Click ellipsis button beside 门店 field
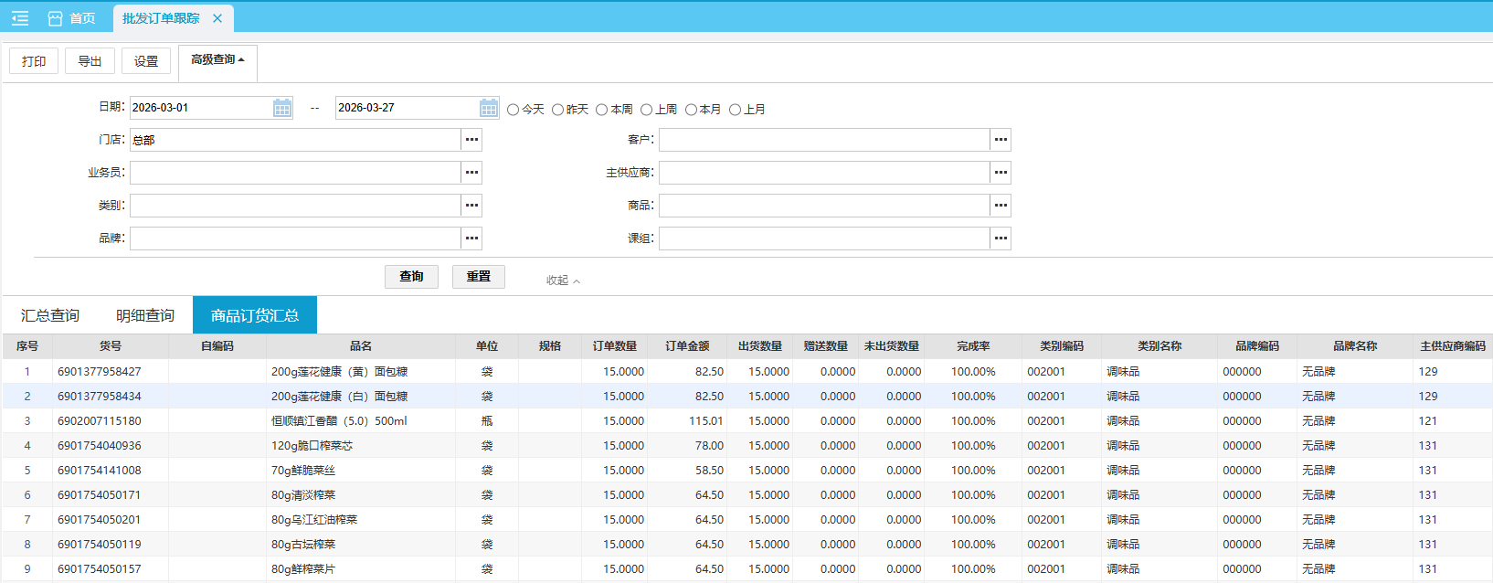 pos(471,140)
